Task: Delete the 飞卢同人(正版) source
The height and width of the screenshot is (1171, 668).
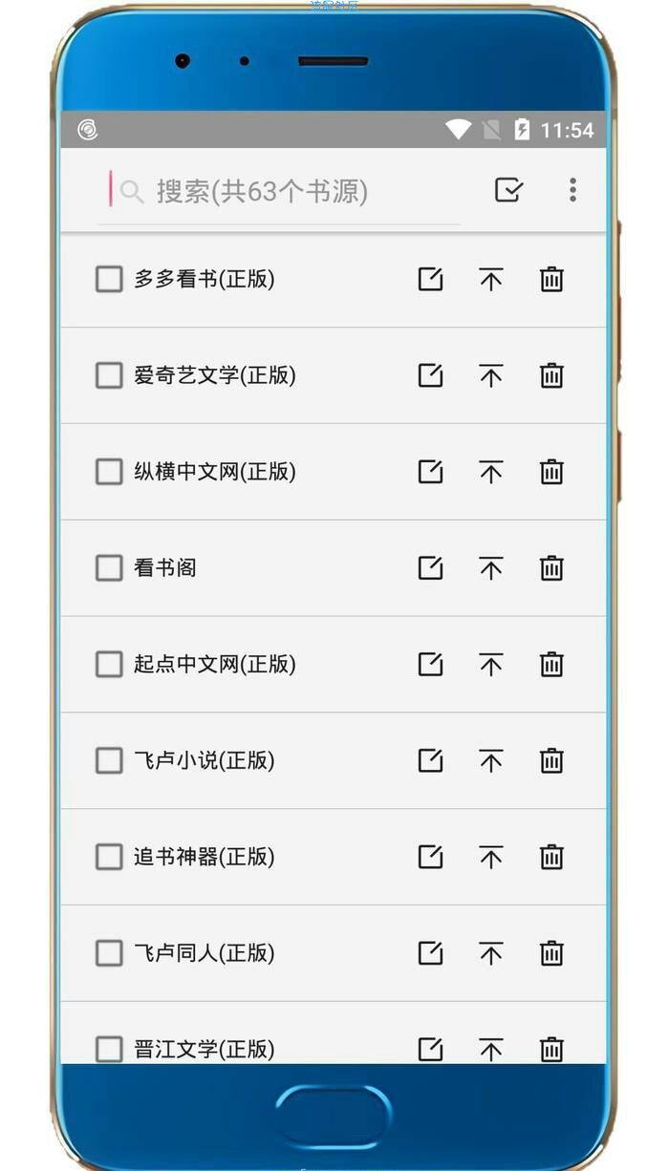Action: tap(551, 952)
